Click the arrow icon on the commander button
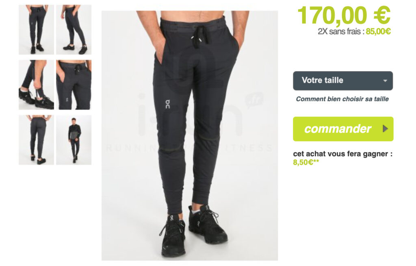The width and height of the screenshot is (416, 266). (385, 129)
